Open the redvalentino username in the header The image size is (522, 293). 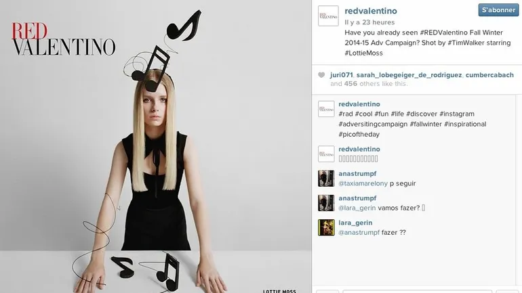(x=371, y=11)
